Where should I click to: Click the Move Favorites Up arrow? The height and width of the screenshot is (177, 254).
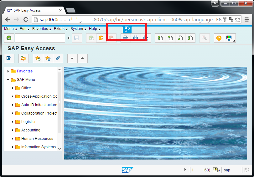(x=82, y=58)
